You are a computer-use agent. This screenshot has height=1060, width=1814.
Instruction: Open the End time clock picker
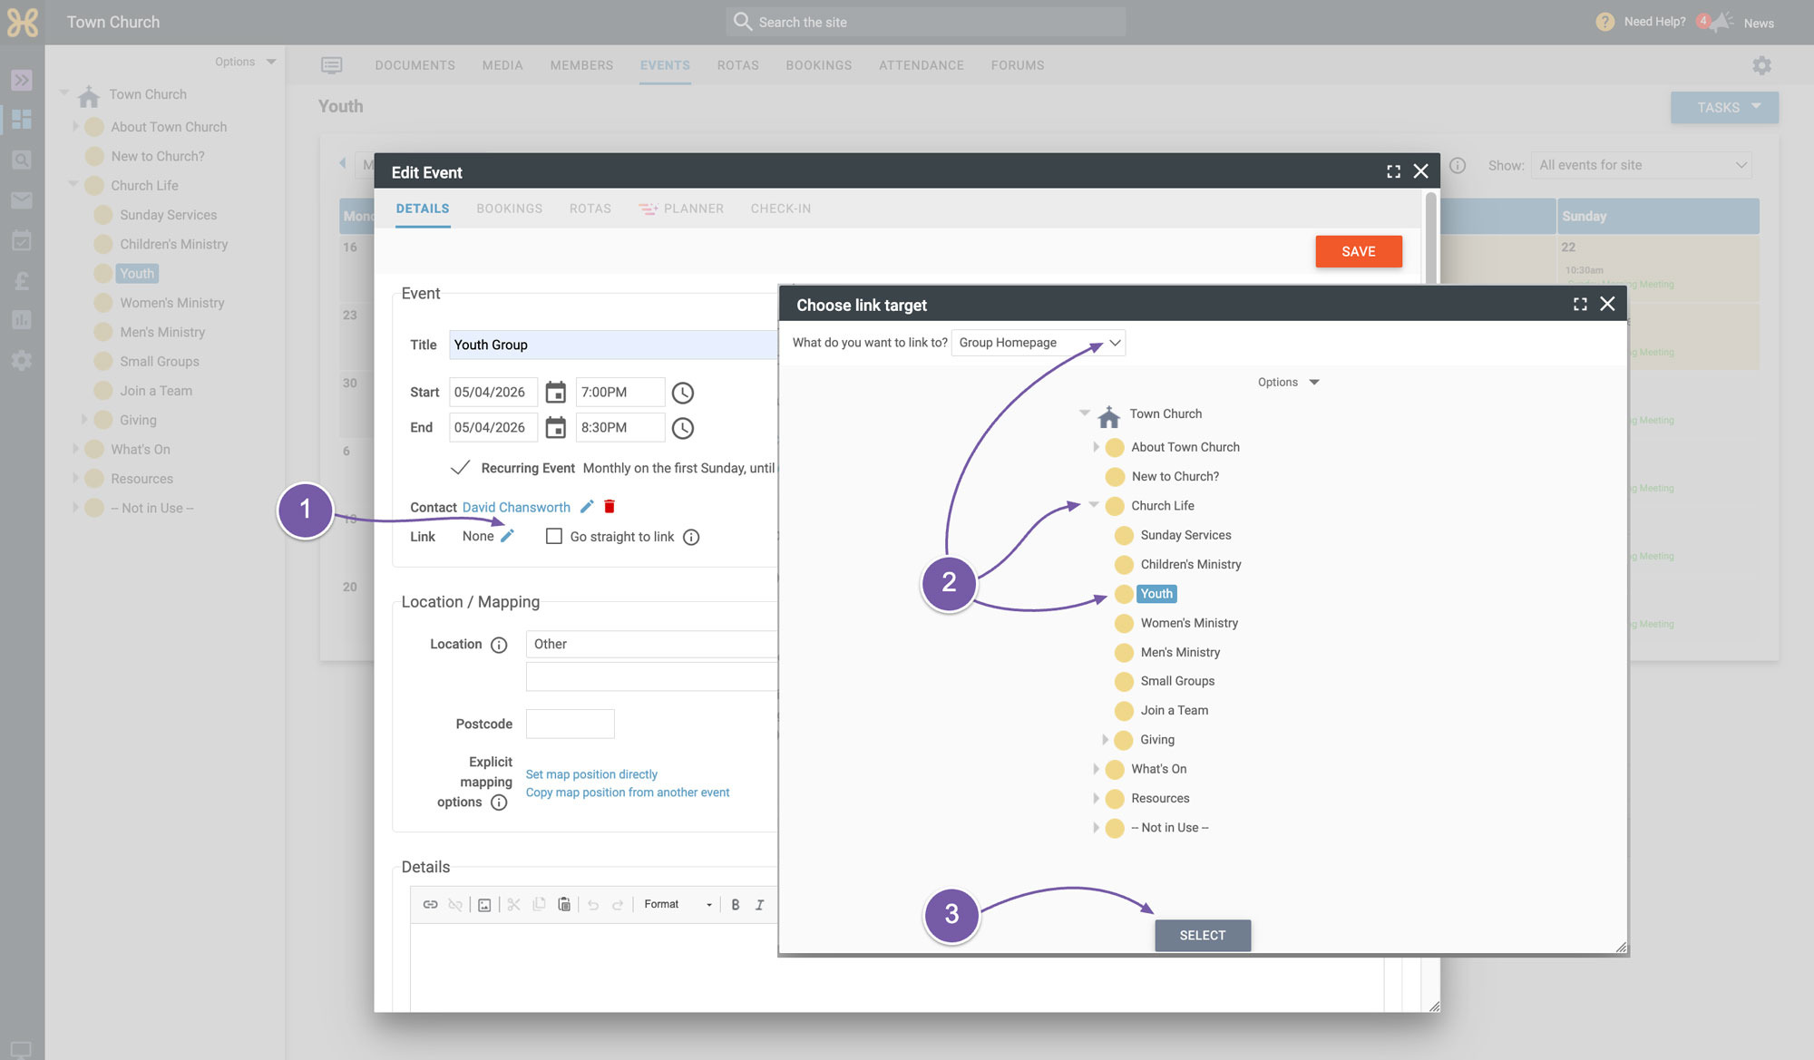click(x=683, y=428)
